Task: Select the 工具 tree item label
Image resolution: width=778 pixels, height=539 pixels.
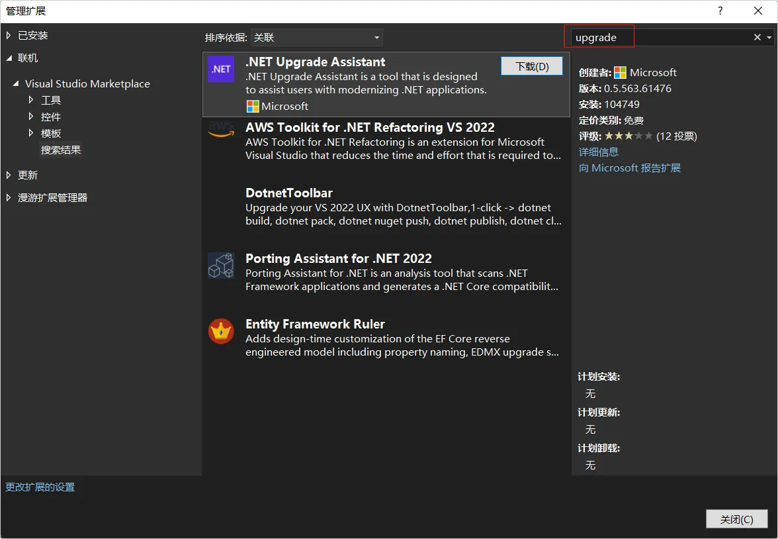Action: coord(50,100)
